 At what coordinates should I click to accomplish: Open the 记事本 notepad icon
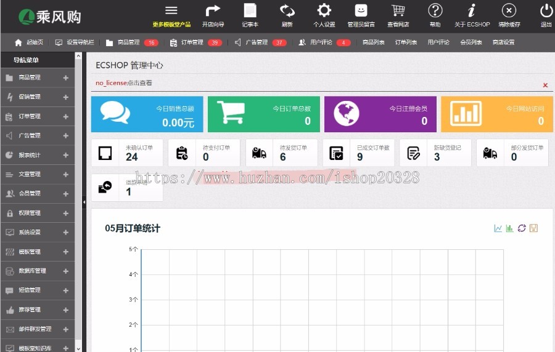pos(250,10)
